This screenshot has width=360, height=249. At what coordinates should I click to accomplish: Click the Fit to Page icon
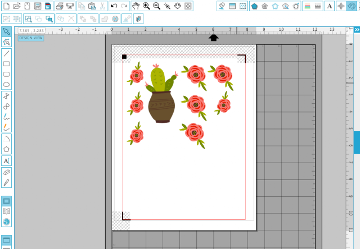(x=188, y=6)
